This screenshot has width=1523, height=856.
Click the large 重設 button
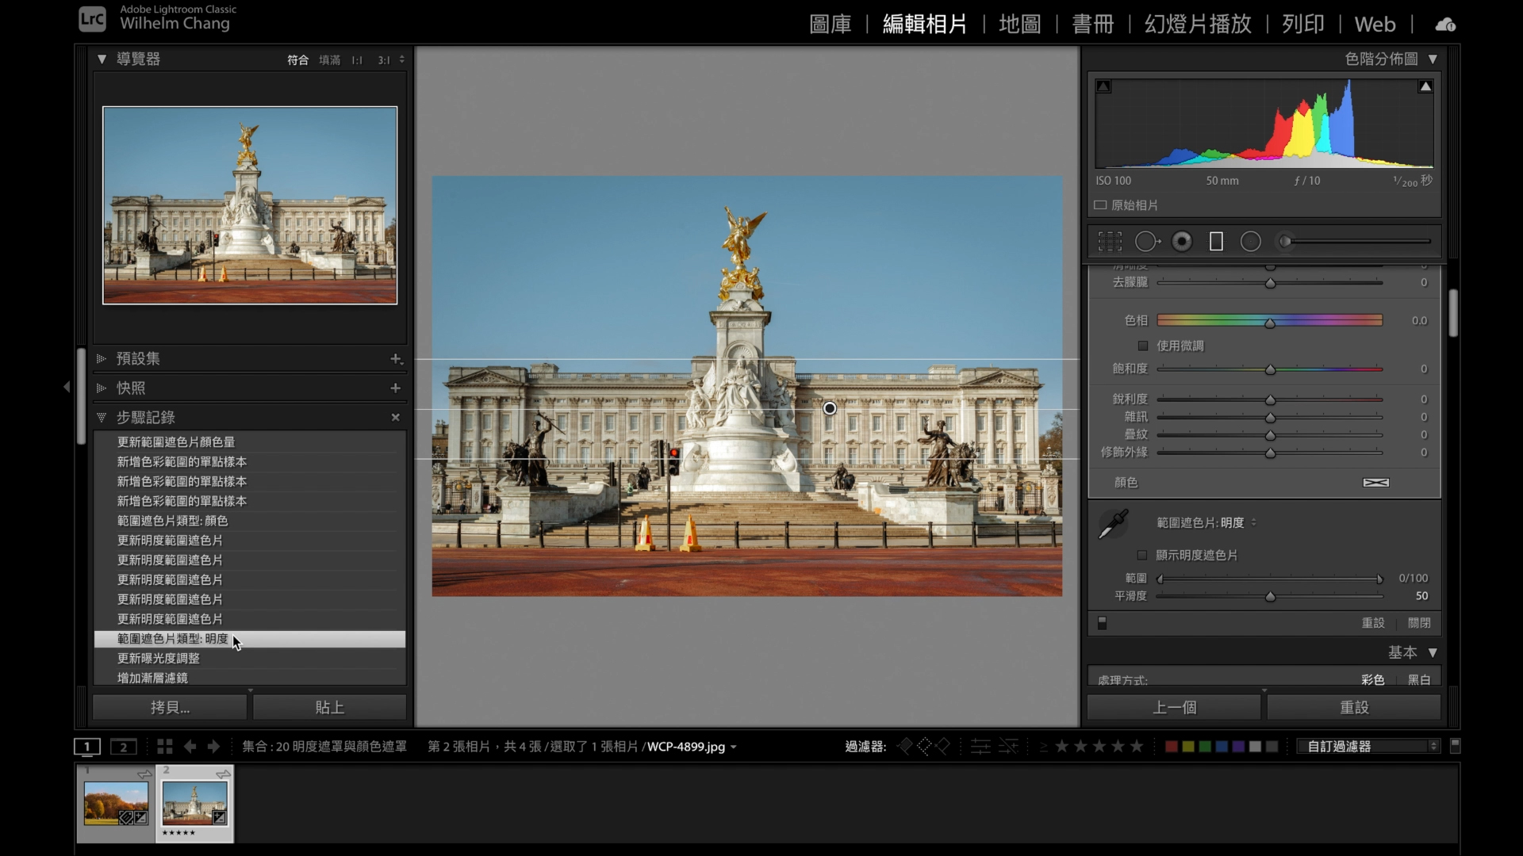tap(1354, 708)
